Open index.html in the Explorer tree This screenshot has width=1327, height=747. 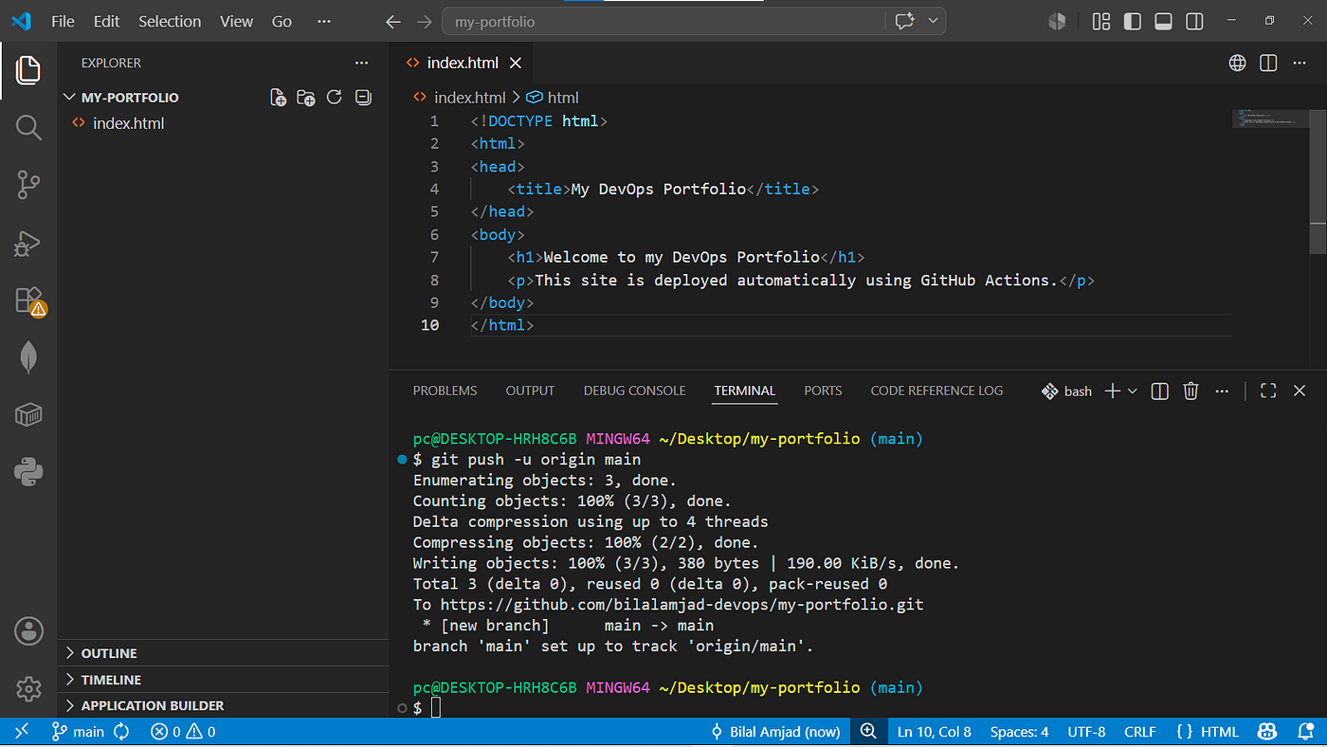128,123
